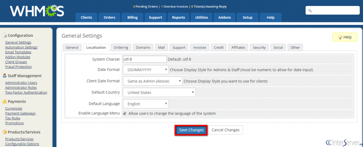Viewport: 363px width, 147px height.
Task: Open Currencies link
Action: [14, 108]
